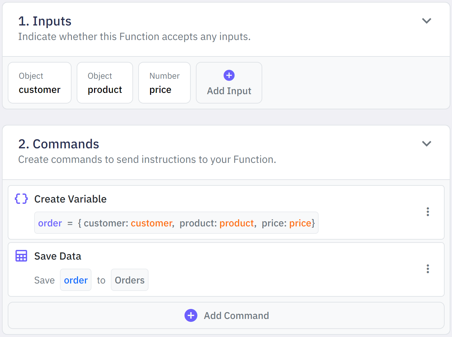The height and width of the screenshot is (337, 452).
Task: Click the Add Command label text
Action: pyautogui.click(x=236, y=316)
